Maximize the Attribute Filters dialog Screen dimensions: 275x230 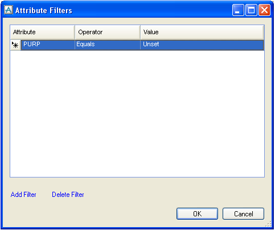pos(251,10)
